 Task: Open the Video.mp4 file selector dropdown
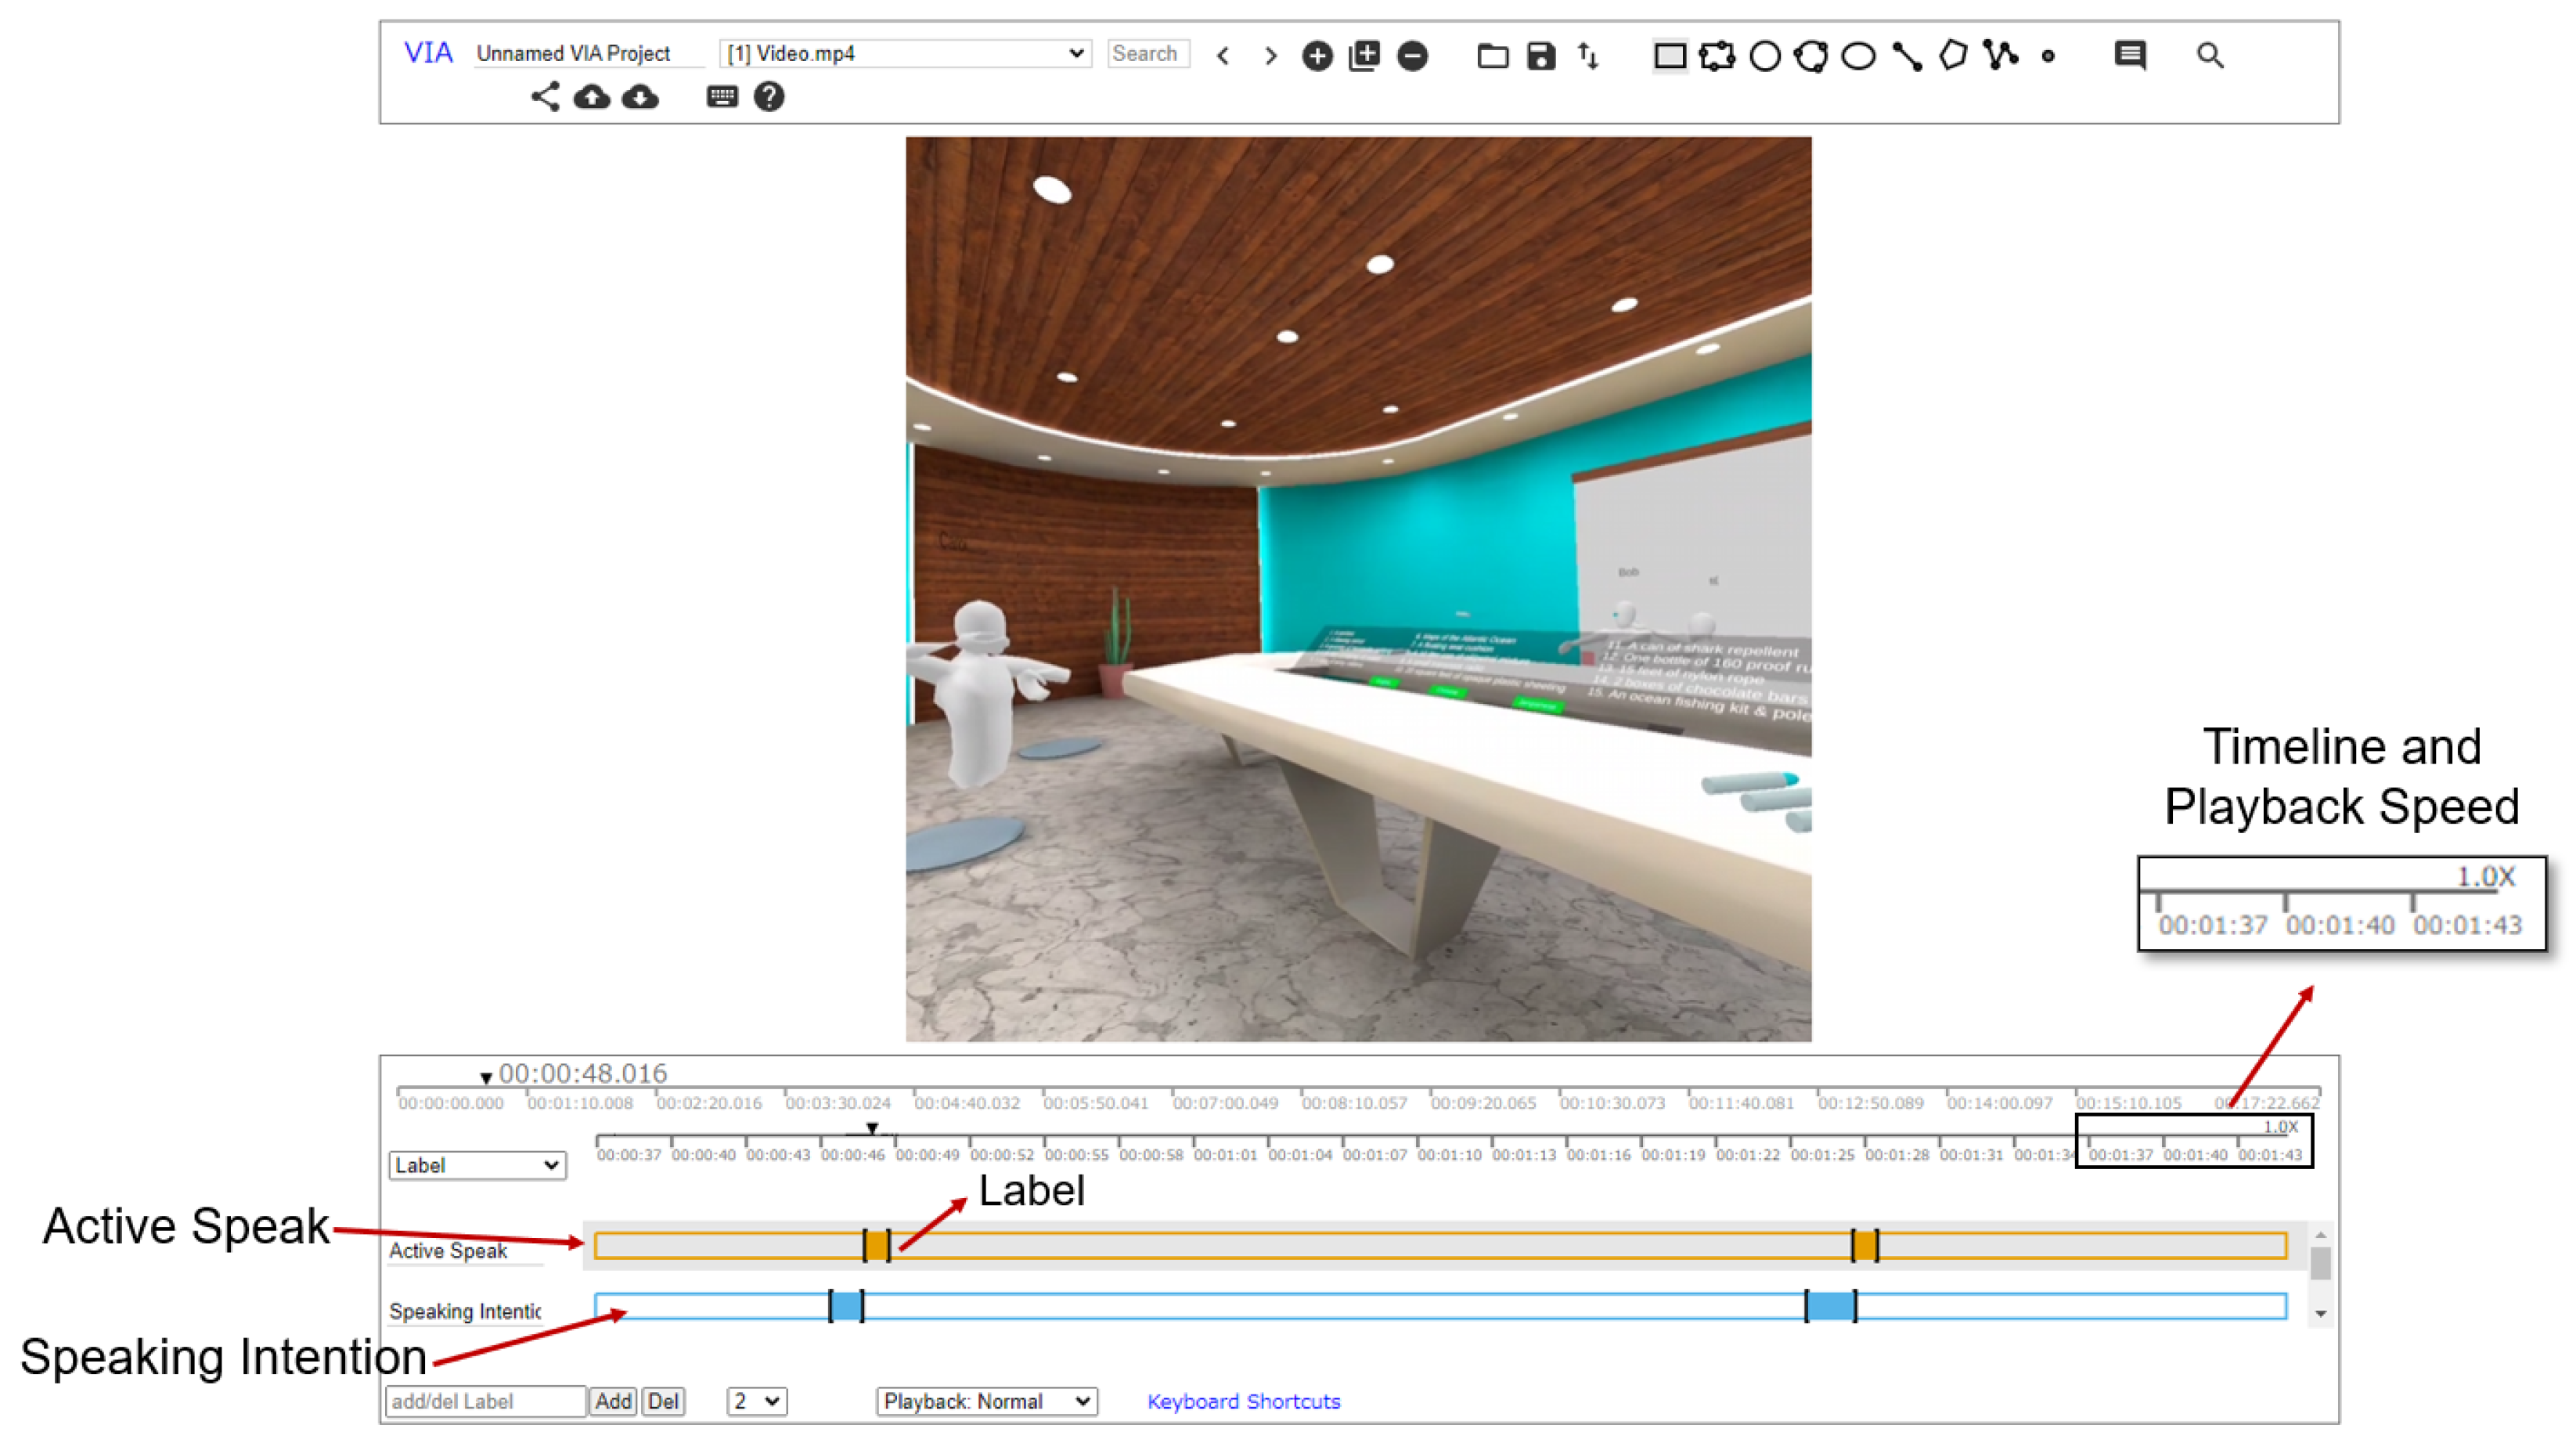point(905,54)
